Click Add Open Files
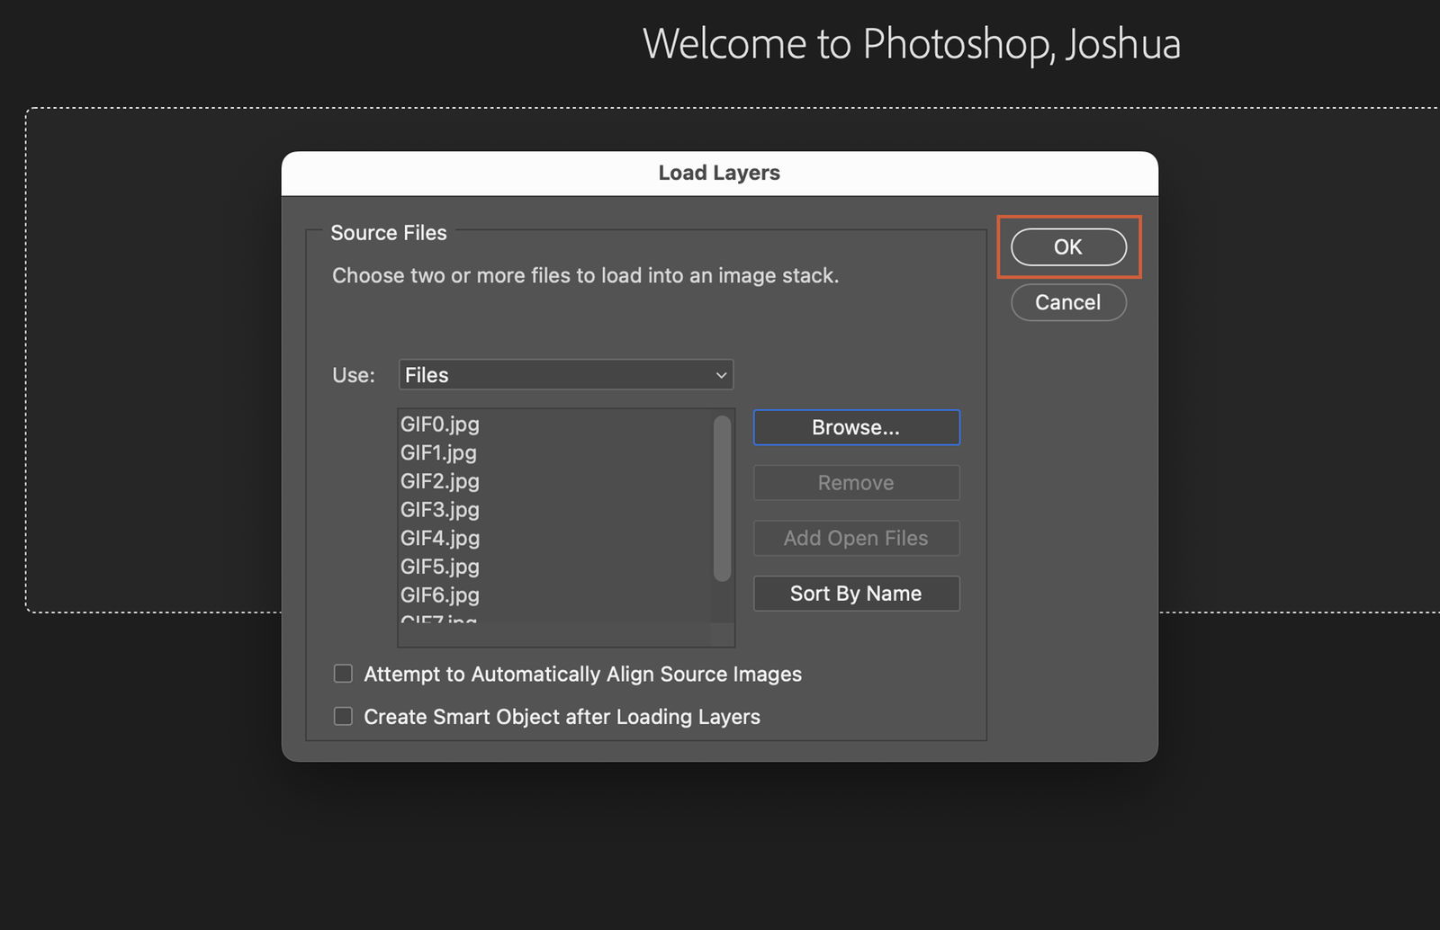This screenshot has height=930, width=1440. (x=855, y=538)
